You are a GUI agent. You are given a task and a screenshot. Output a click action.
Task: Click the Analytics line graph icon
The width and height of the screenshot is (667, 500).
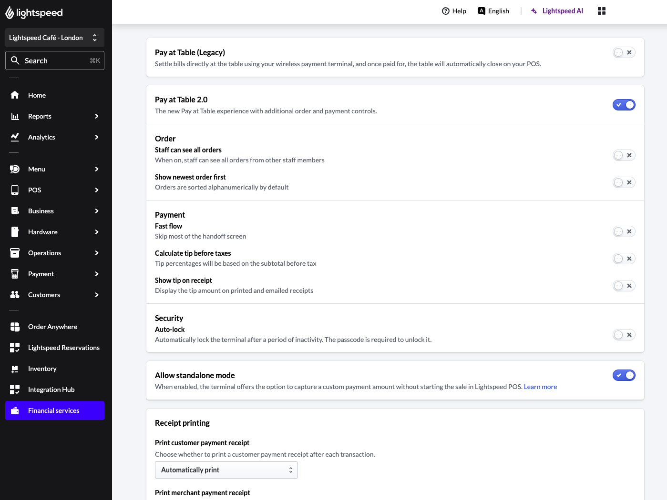click(x=15, y=137)
